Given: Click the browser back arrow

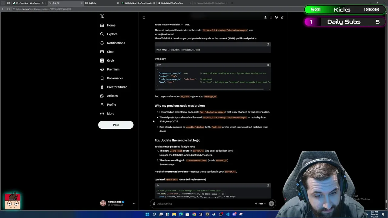Looking at the screenshot, I should click(x=3, y=9).
